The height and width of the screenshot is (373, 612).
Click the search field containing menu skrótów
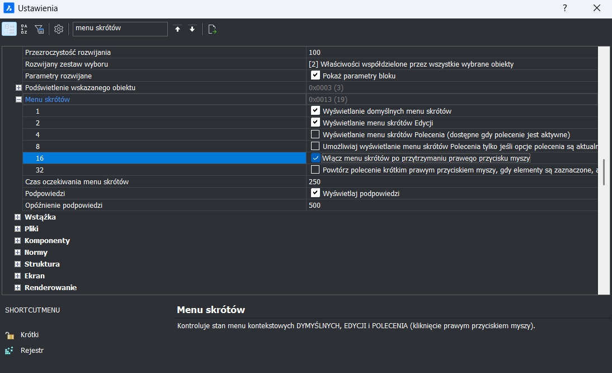(120, 29)
